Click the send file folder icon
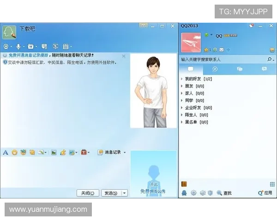The width and height of the screenshot is (277, 221). pos(30,47)
